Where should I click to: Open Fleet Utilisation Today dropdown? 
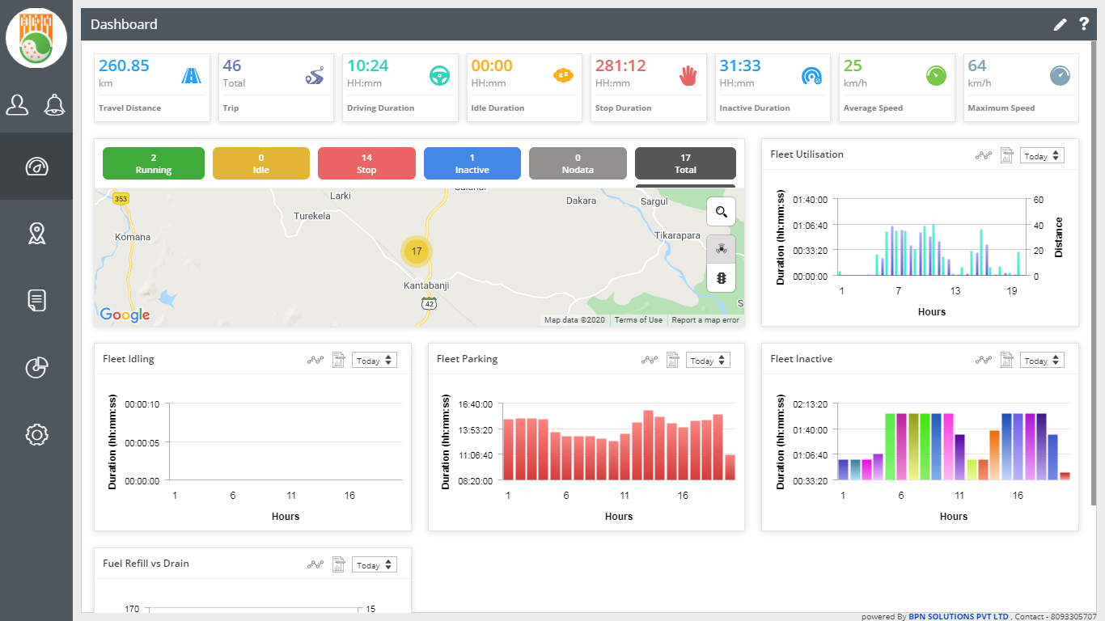click(x=1043, y=156)
